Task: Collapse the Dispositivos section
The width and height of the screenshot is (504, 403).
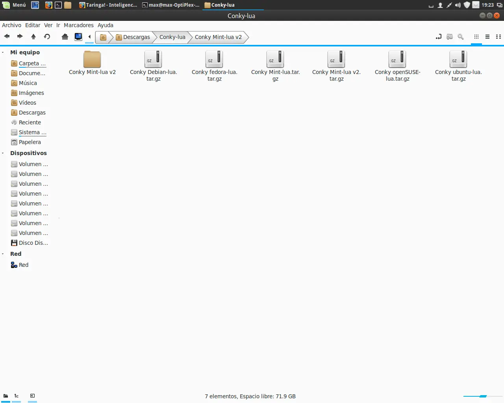Action: pyautogui.click(x=3, y=153)
